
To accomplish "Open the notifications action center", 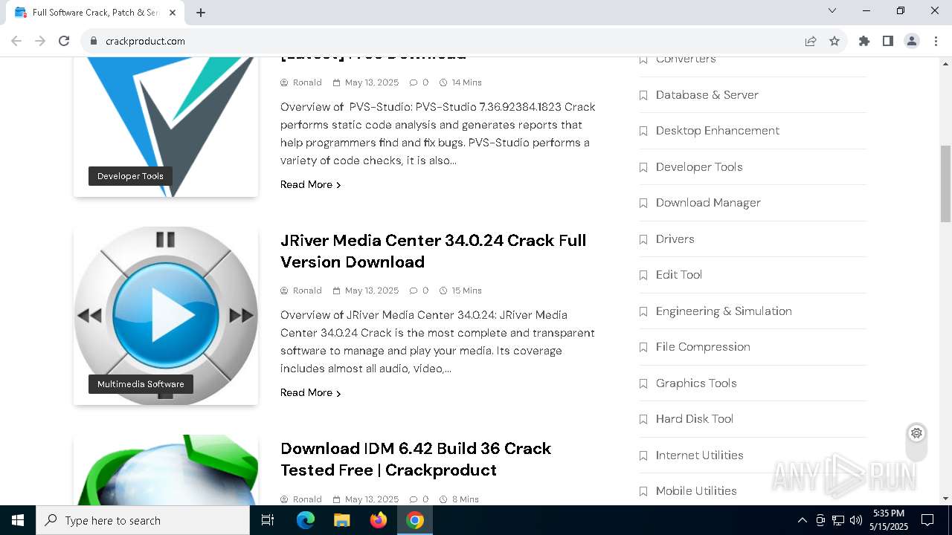I will [927, 520].
